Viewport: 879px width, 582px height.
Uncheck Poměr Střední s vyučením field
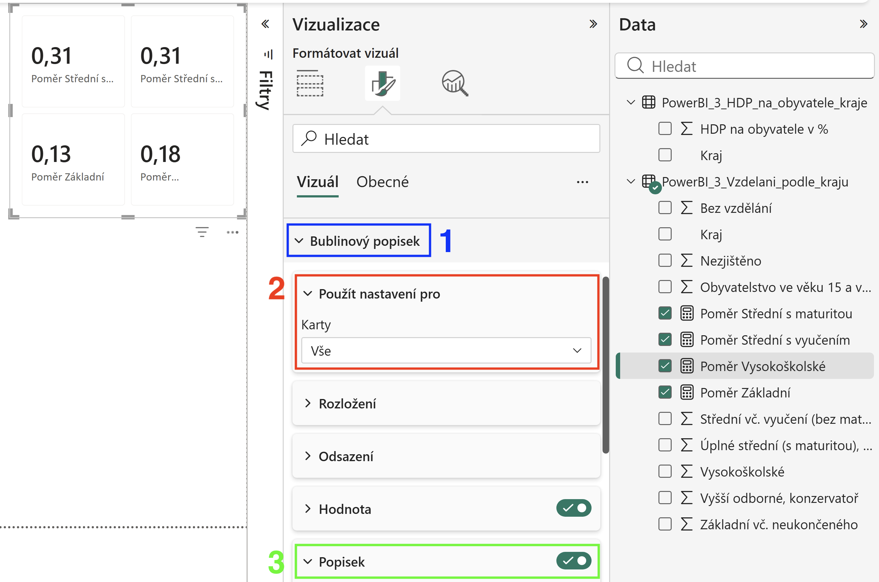(x=665, y=340)
